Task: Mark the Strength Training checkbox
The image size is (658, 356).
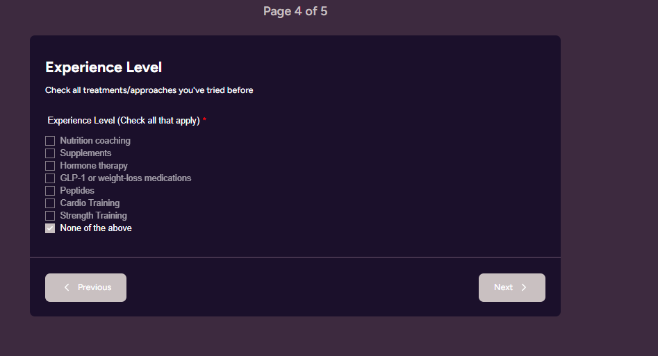Action: click(x=50, y=216)
